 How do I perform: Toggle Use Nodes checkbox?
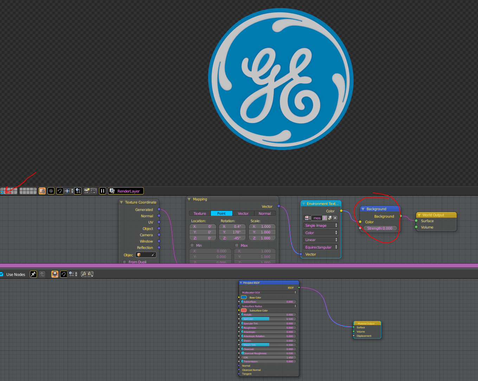(1, 274)
